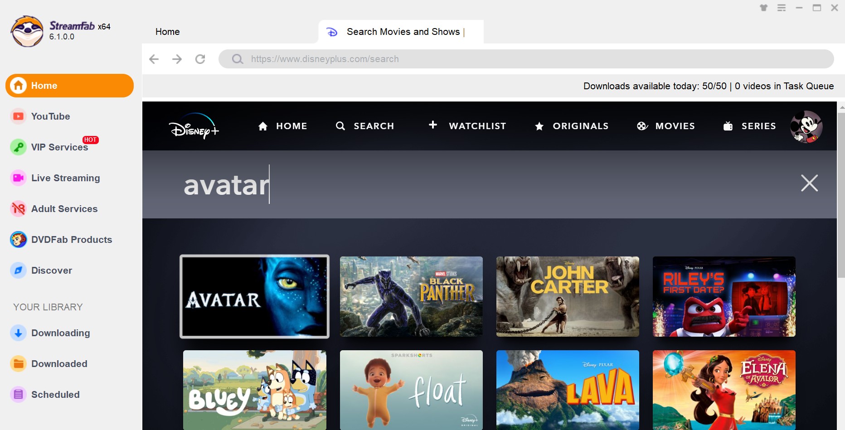Open the Avatar movie thumbnail

(254, 296)
